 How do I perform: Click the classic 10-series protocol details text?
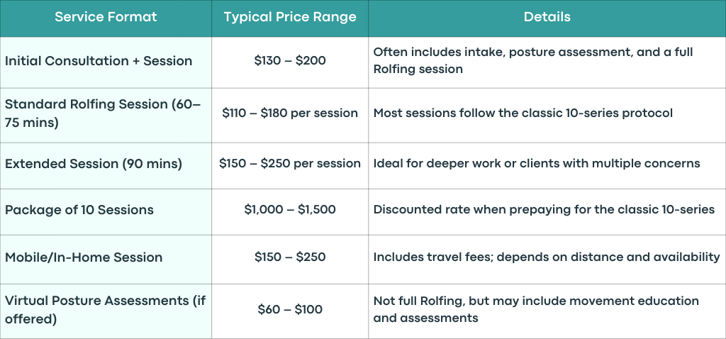[523, 113]
